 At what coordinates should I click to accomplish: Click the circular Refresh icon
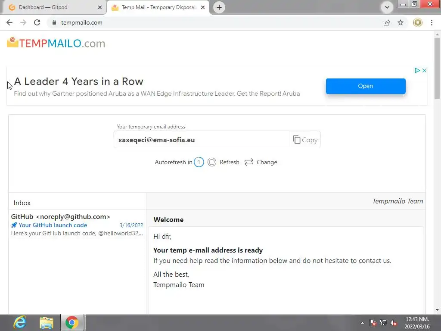point(212,162)
